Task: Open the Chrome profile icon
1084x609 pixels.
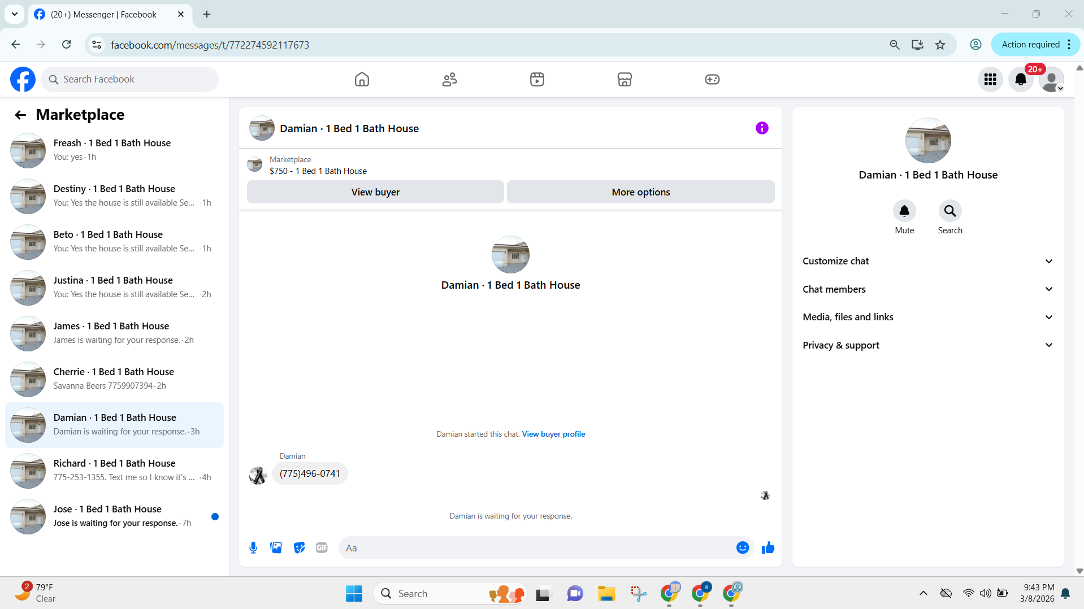Action: pos(975,45)
